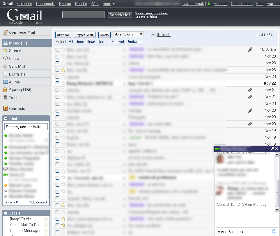The image size is (280, 236).
Task: Open Reader from the top bar
Action: 81,3
